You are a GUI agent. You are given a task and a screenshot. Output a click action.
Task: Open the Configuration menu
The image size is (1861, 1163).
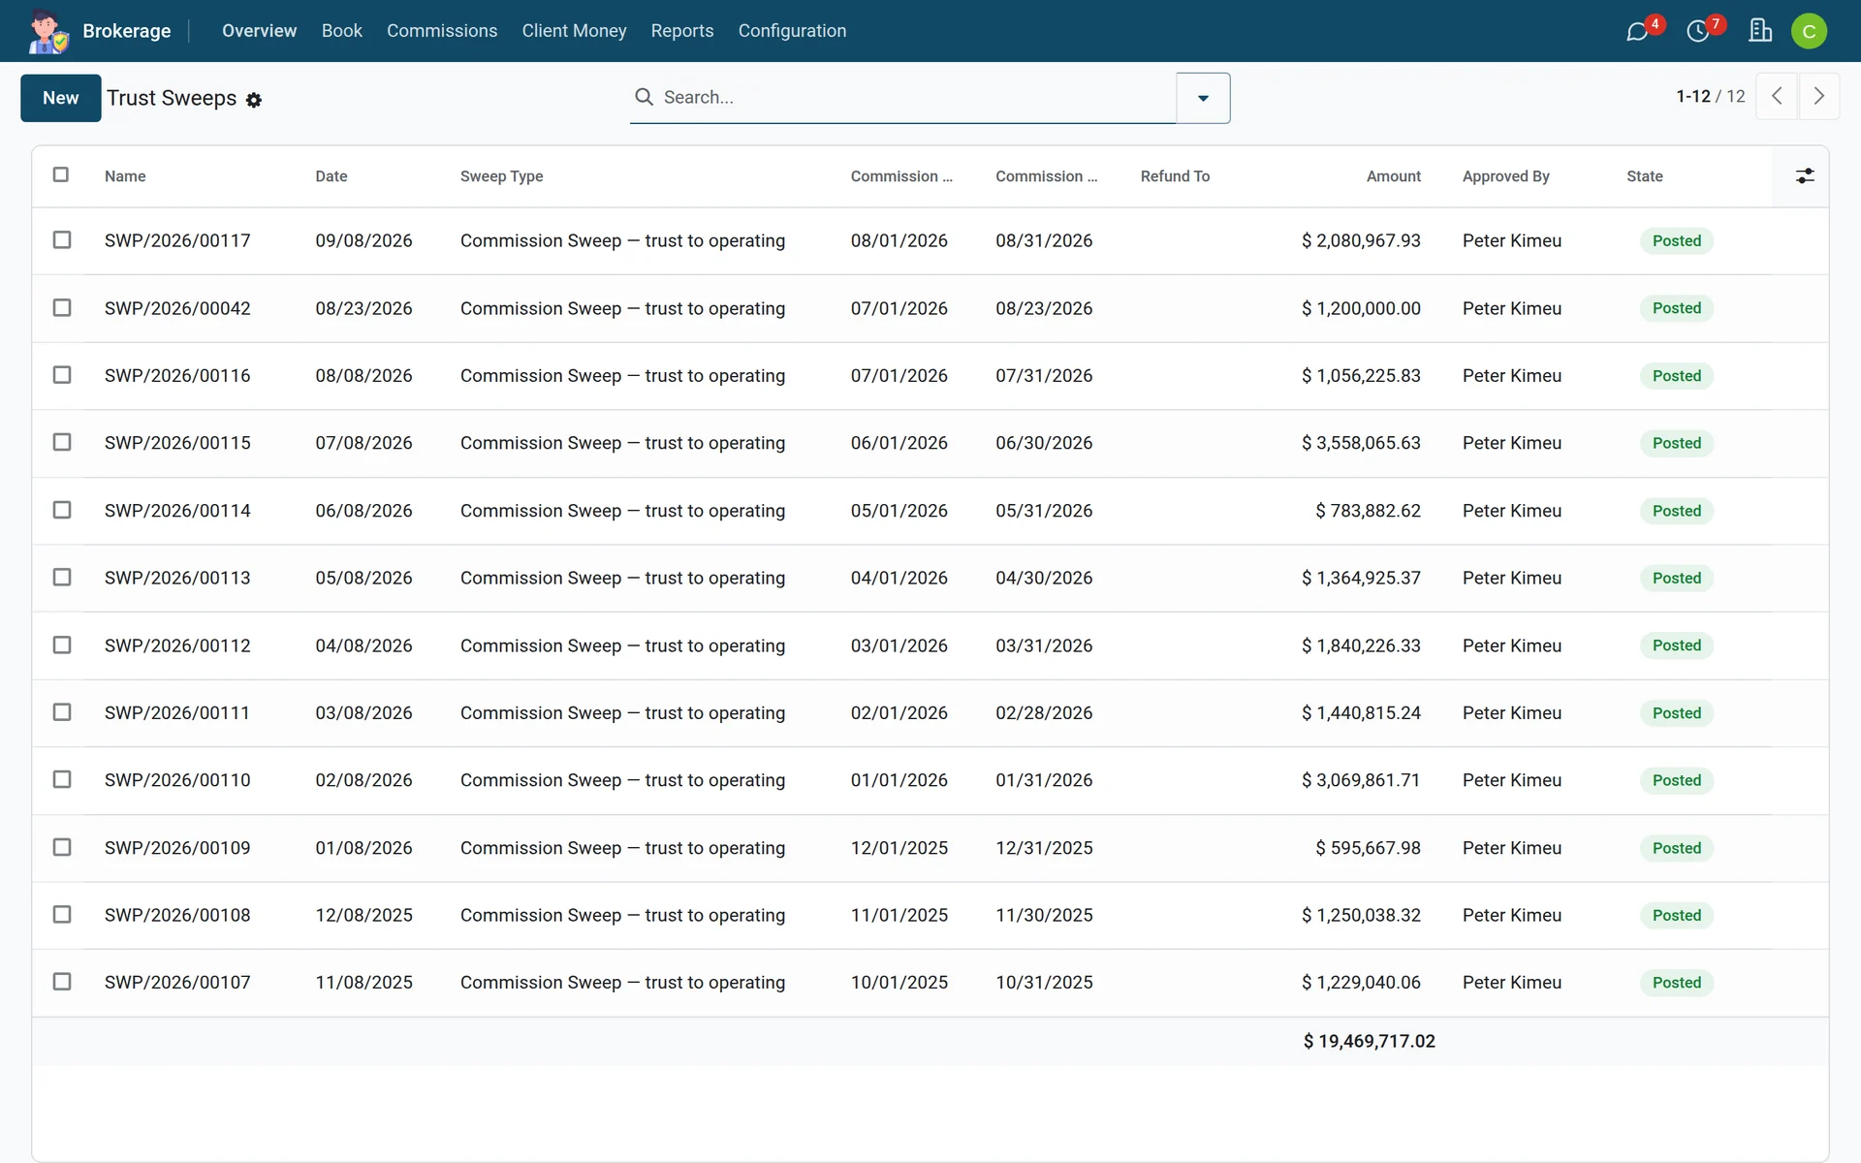tap(792, 31)
